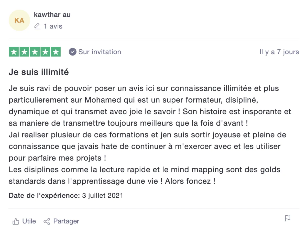This screenshot has height=236, width=307.
Task: Click the third green rating star
Action: 35,52
